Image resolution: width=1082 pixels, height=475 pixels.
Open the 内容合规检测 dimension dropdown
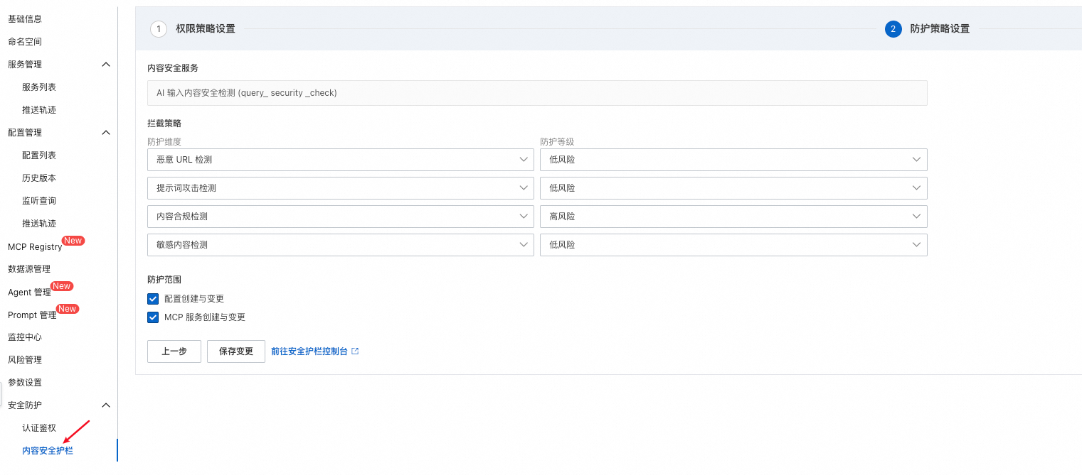[341, 217]
